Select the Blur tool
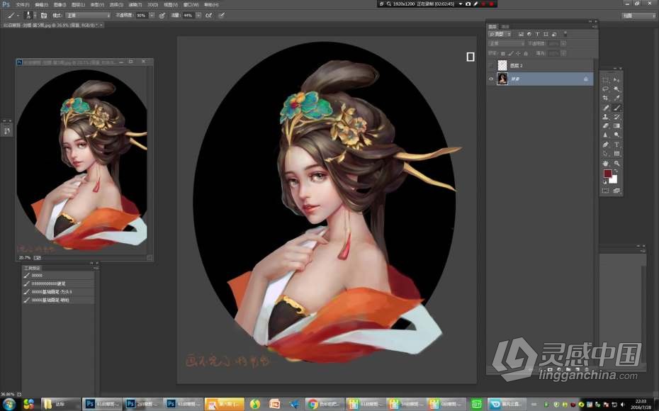The width and height of the screenshot is (659, 411). (x=605, y=135)
